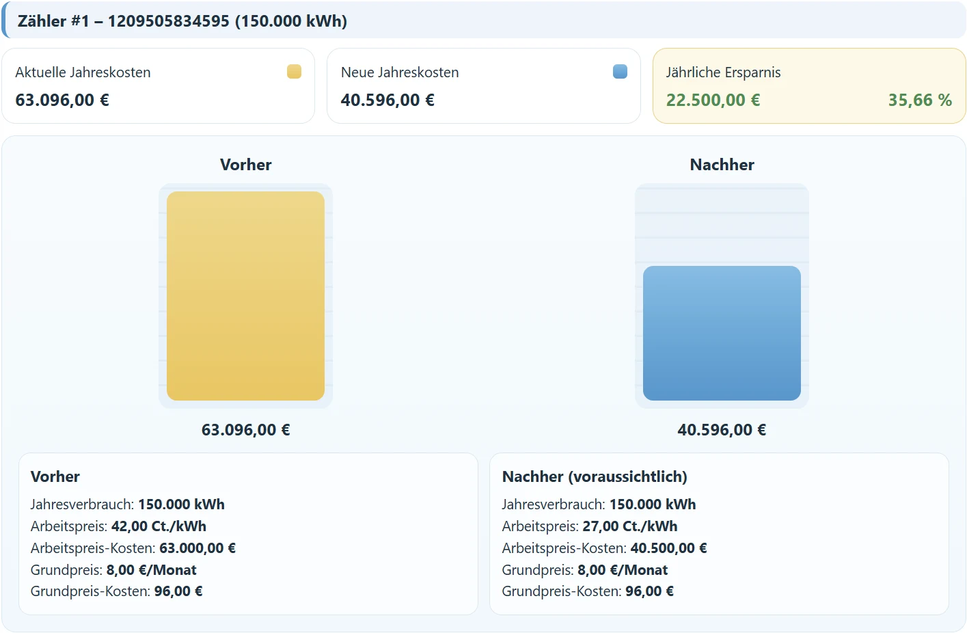
Task: Click the 63.000,00 € Arbeitspreis-Kosten value
Action: (x=198, y=548)
